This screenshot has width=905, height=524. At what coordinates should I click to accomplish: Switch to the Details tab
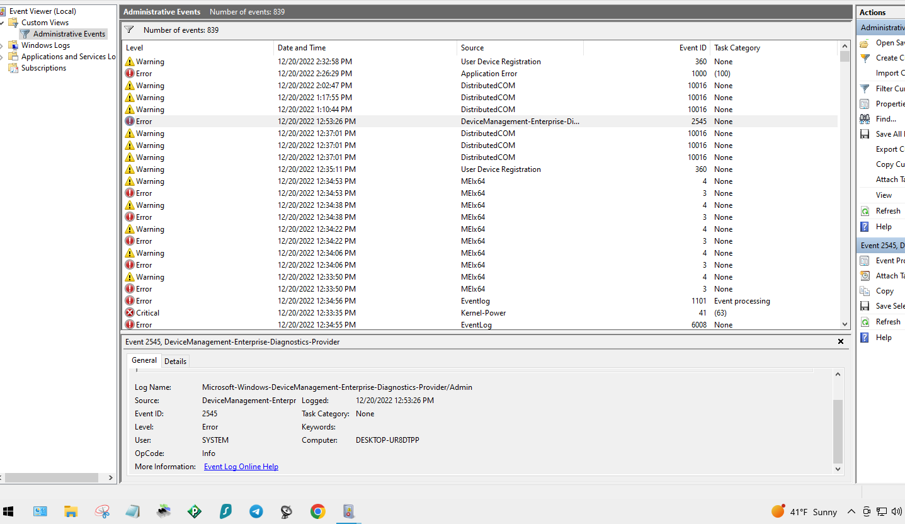pos(175,362)
